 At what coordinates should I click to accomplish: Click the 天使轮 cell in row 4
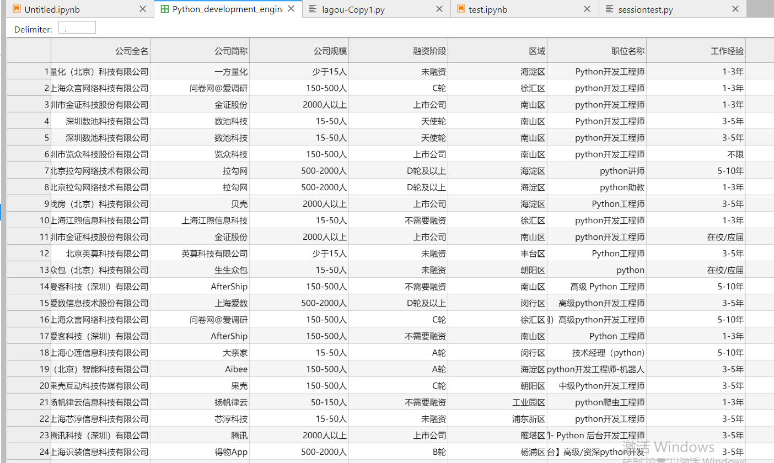[x=398, y=121]
